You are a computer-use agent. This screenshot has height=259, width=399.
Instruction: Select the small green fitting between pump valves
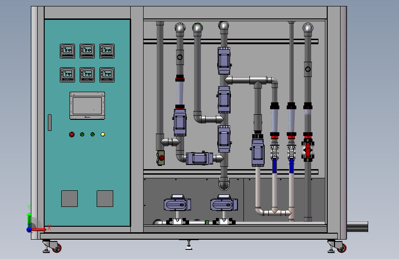tap(207, 223)
